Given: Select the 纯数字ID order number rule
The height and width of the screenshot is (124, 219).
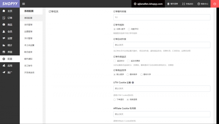Looking at the screenshot, I should point(129,29).
